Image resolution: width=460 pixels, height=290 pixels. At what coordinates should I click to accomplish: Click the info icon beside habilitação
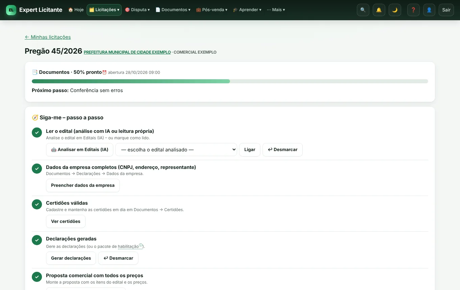[141, 245]
